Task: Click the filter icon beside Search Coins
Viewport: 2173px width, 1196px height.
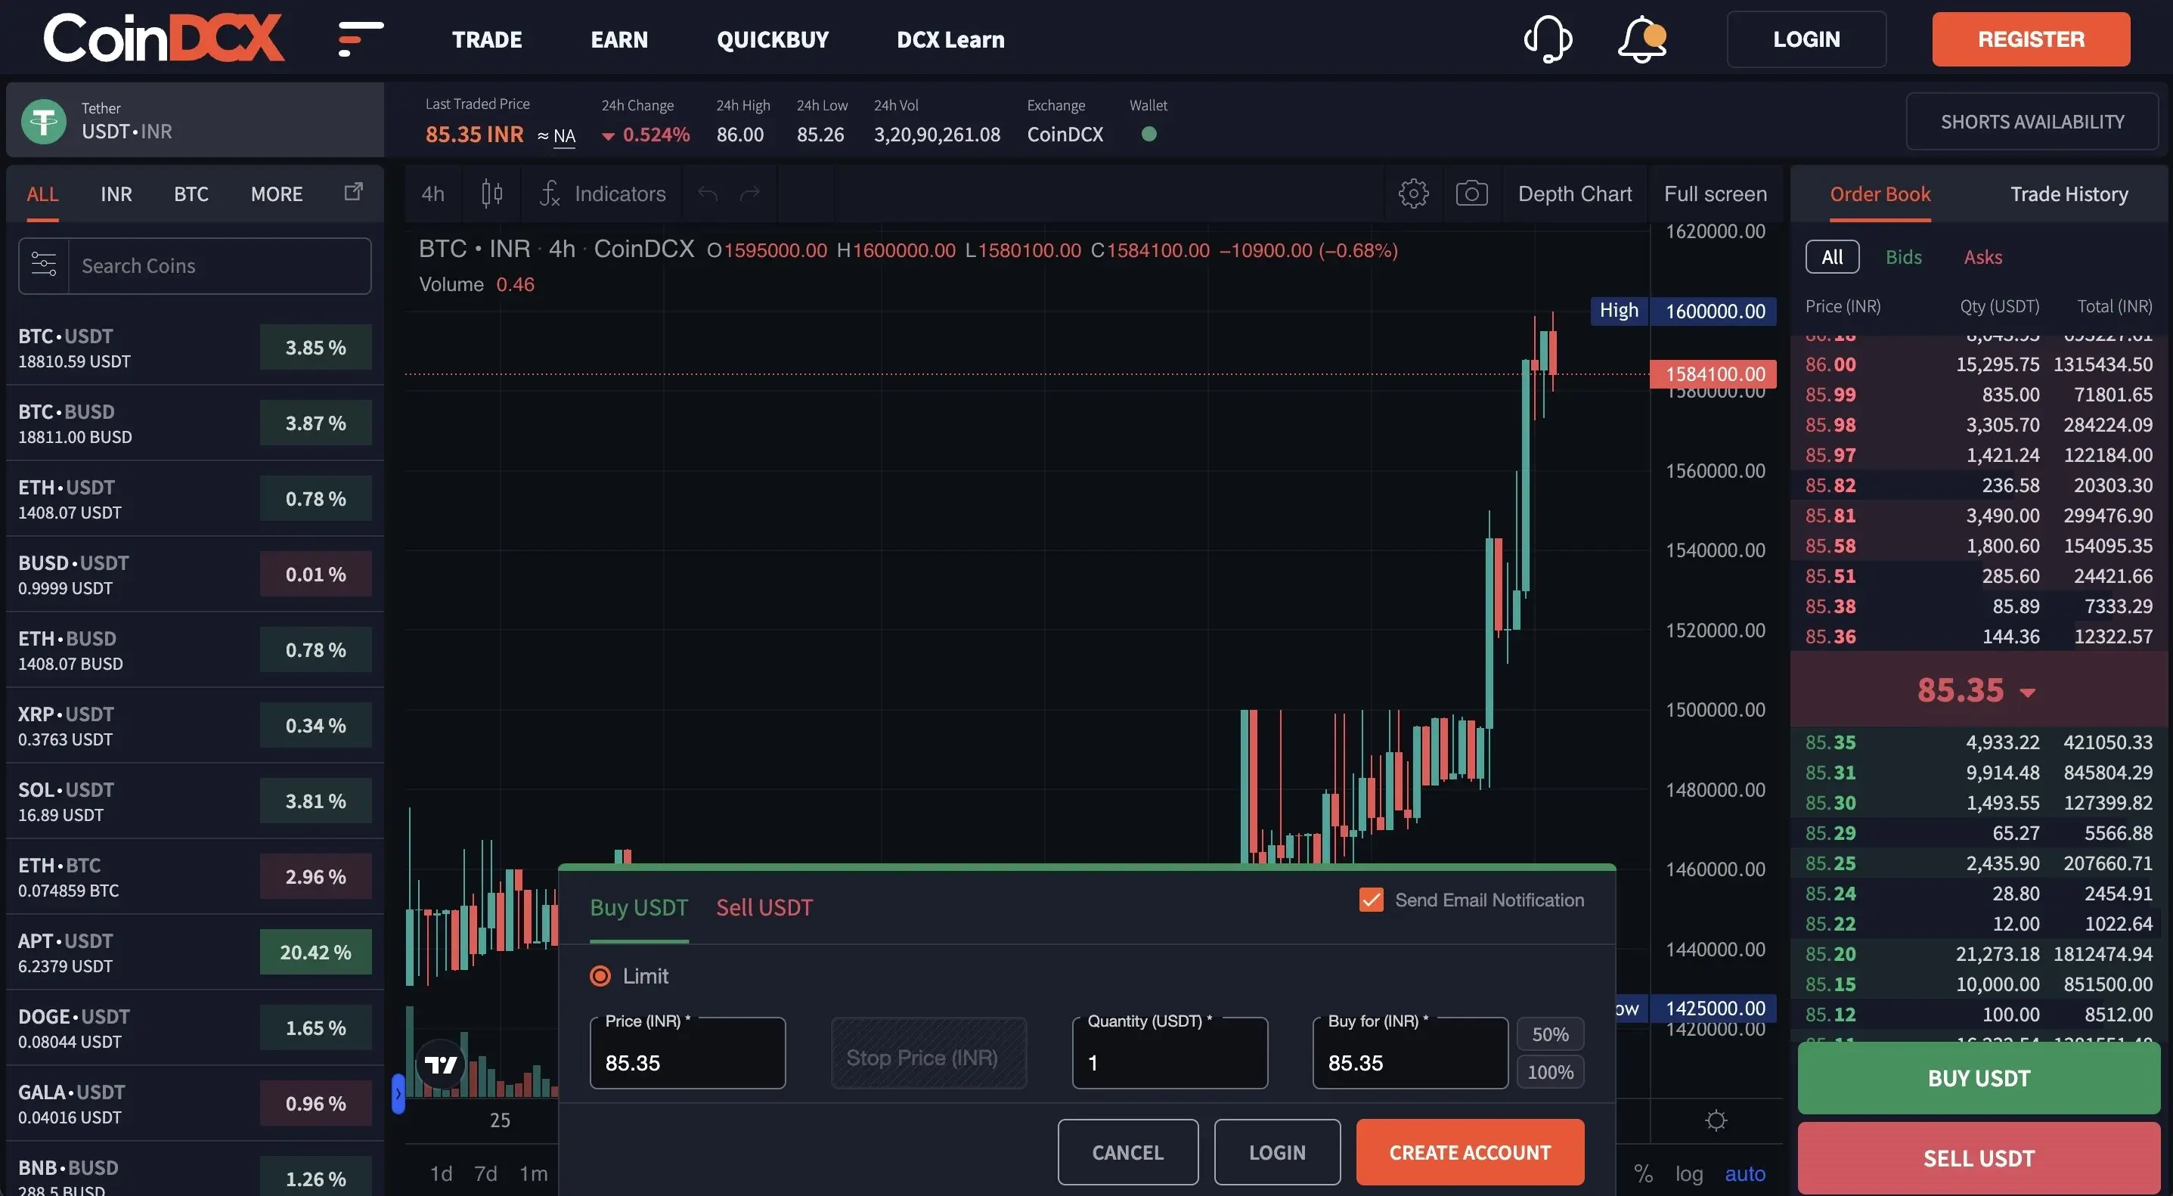Action: coord(42,265)
